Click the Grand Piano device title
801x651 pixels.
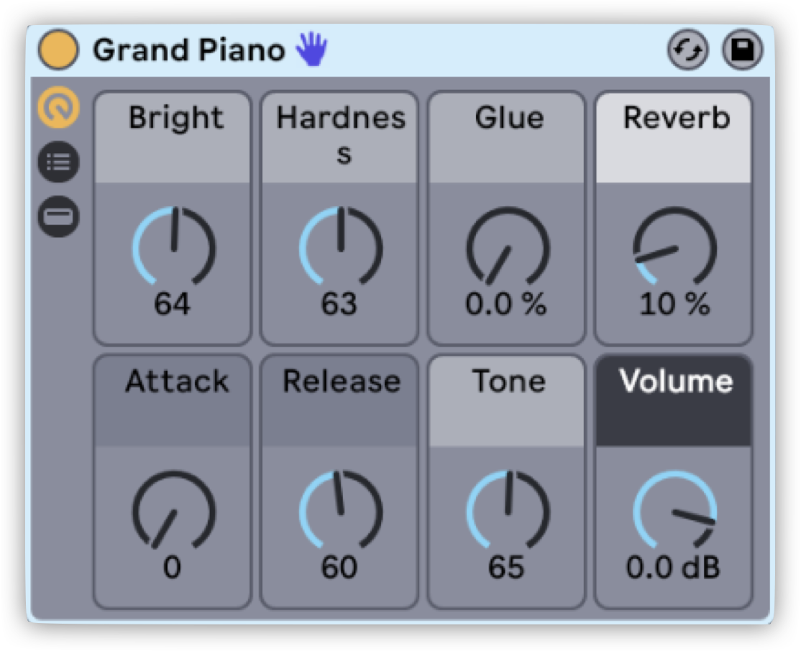click(189, 50)
